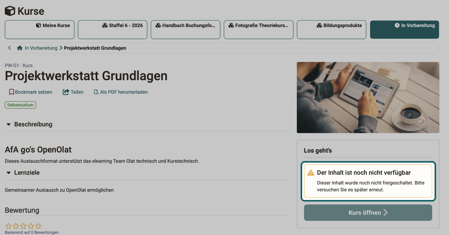Click AfA go's OpenOlat heading
This screenshot has height=235, width=449.
click(x=38, y=149)
